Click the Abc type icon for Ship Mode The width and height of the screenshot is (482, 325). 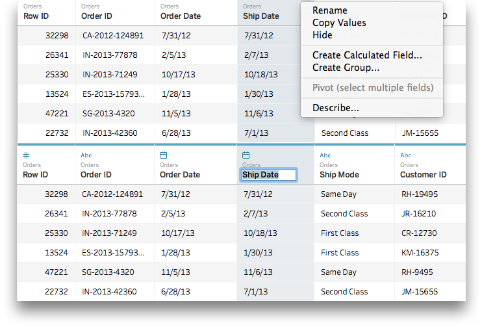pyautogui.click(x=325, y=155)
